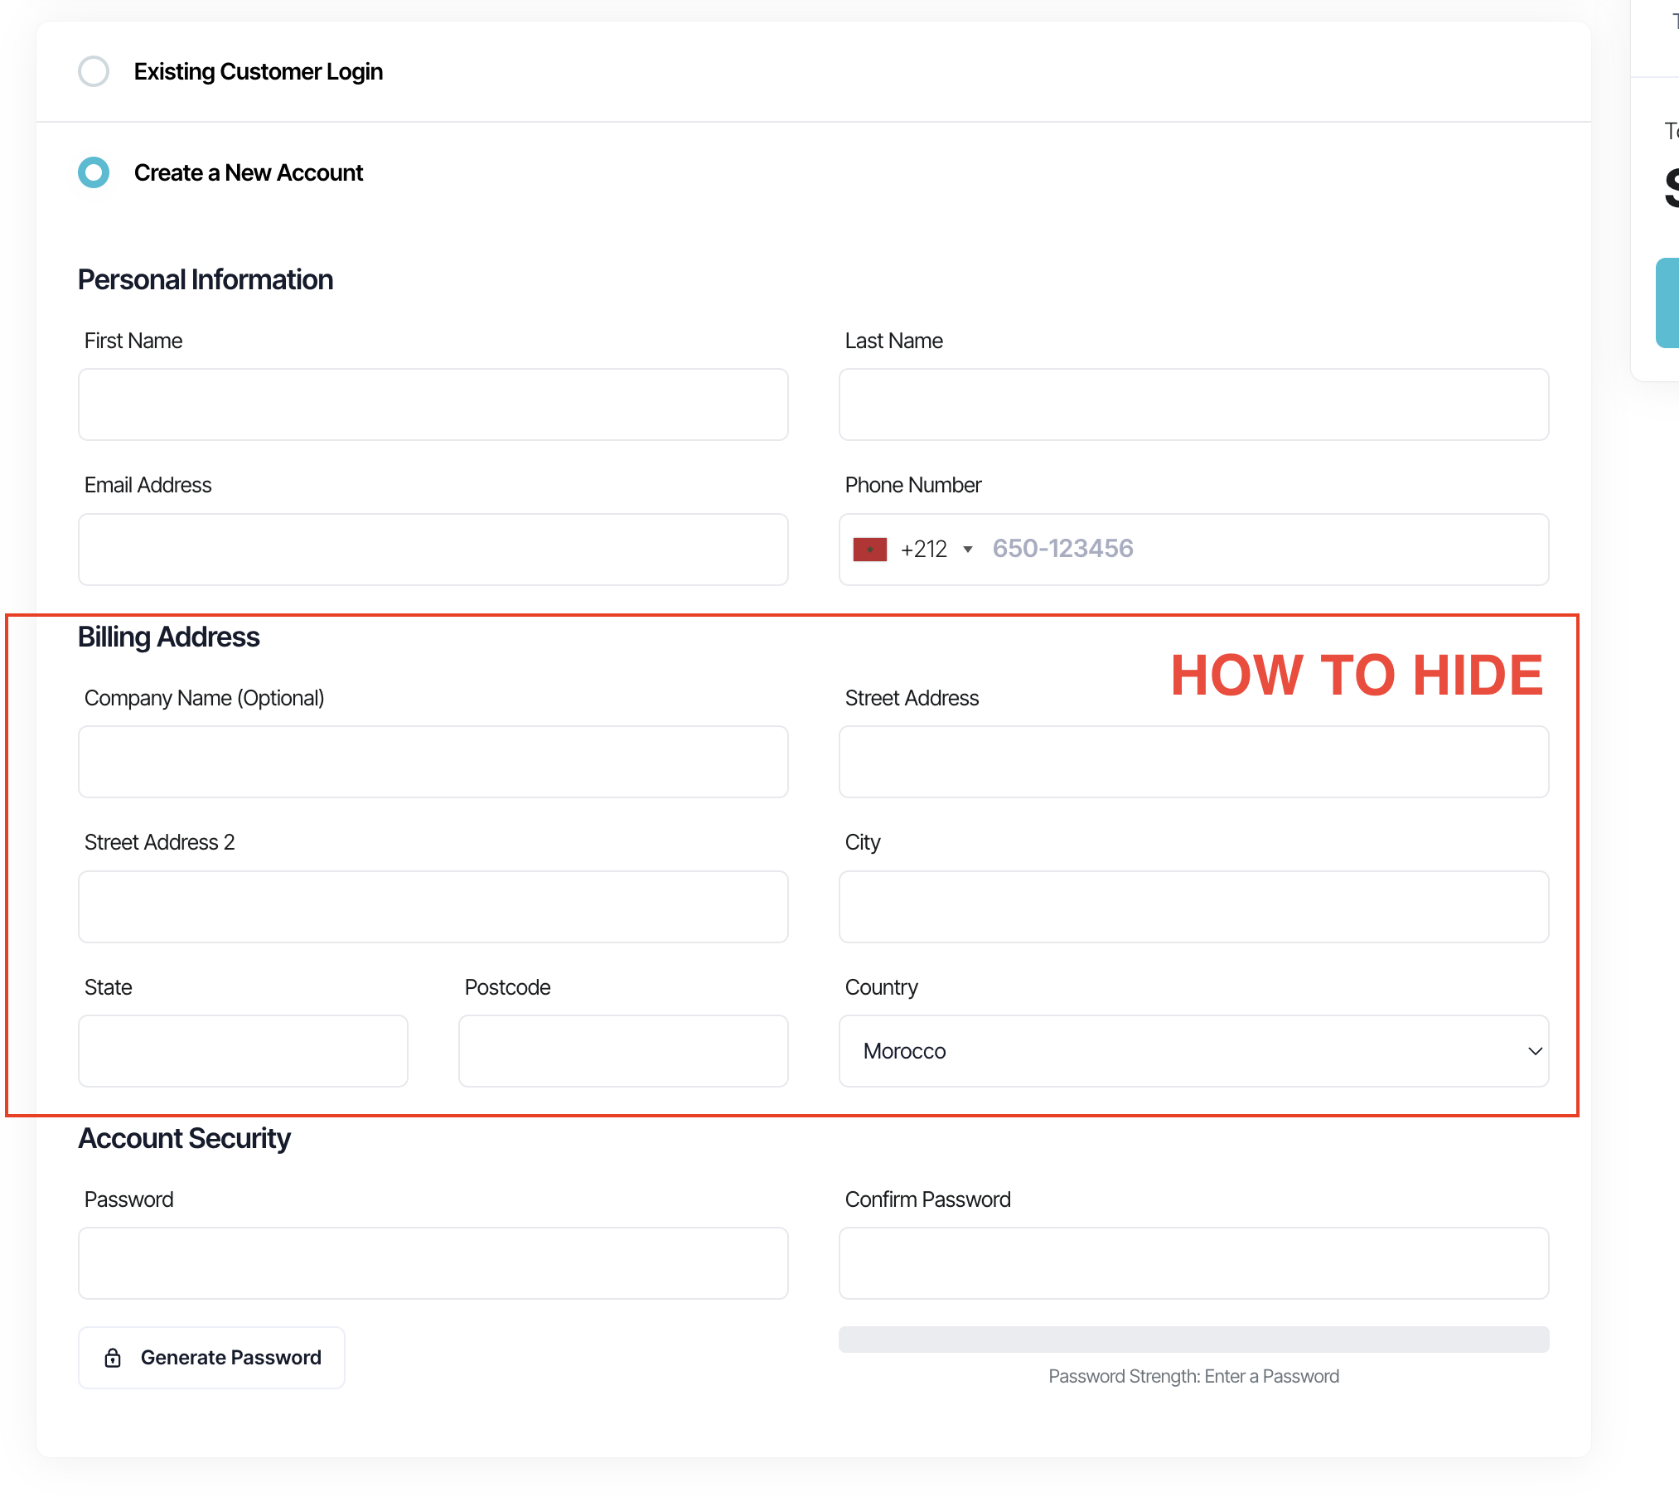Click the Company Name (Optional) field

pyautogui.click(x=433, y=762)
